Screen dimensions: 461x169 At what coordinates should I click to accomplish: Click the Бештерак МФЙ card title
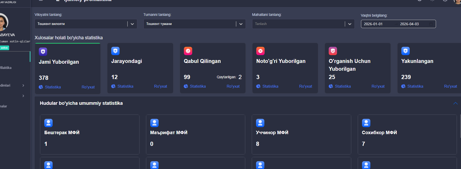[62, 133]
